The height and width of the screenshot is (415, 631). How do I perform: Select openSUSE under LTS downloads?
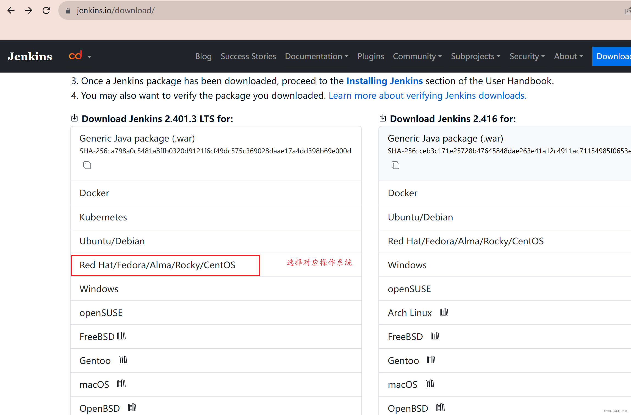pos(216,313)
